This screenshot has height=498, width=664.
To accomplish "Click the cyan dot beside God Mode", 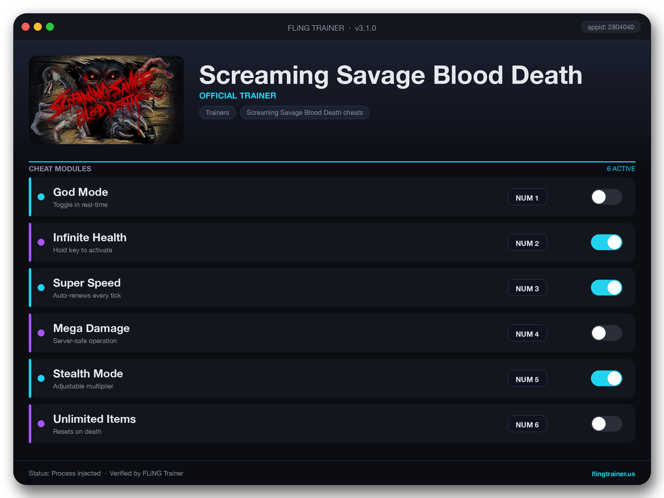I will [41, 197].
